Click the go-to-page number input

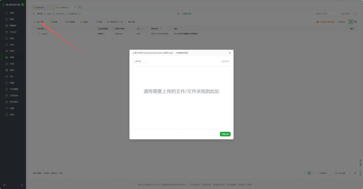[x=350, y=173]
